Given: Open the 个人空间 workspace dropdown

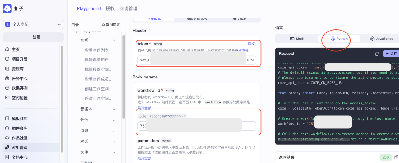Looking at the screenshot, I should coord(33,25).
